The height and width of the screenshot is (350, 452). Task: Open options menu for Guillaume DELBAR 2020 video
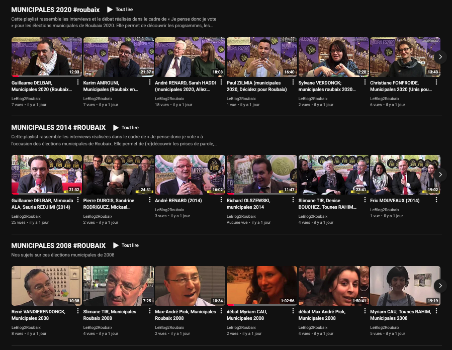click(x=78, y=83)
